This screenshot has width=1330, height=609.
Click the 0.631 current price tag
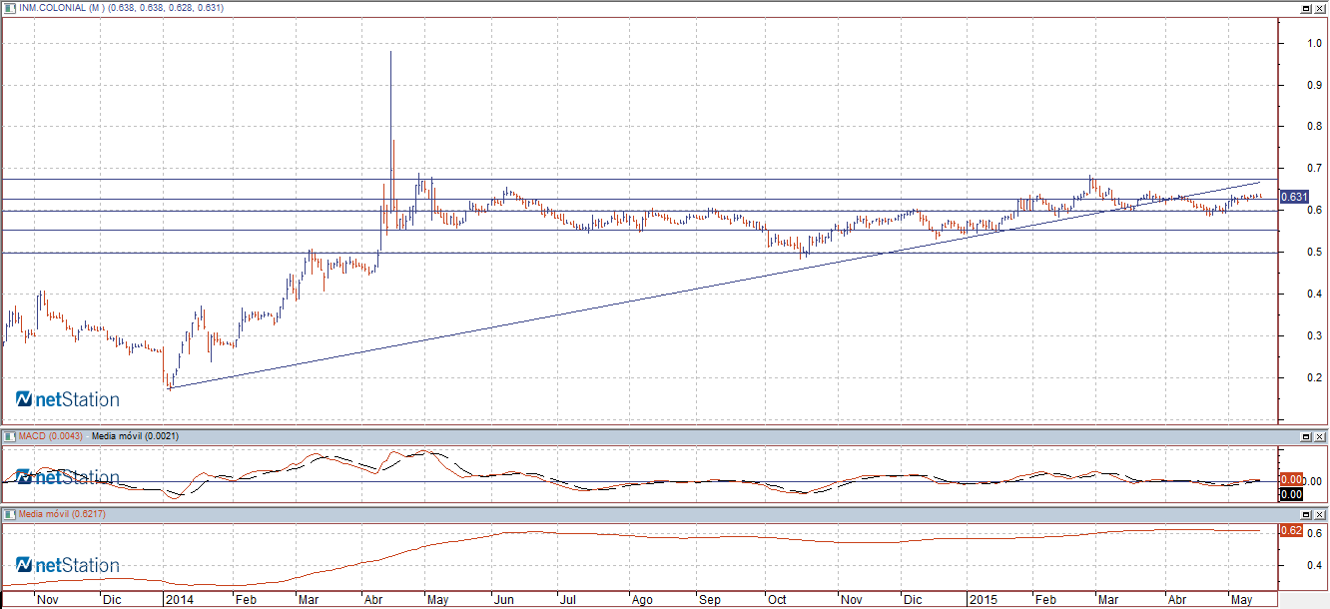coord(1293,197)
